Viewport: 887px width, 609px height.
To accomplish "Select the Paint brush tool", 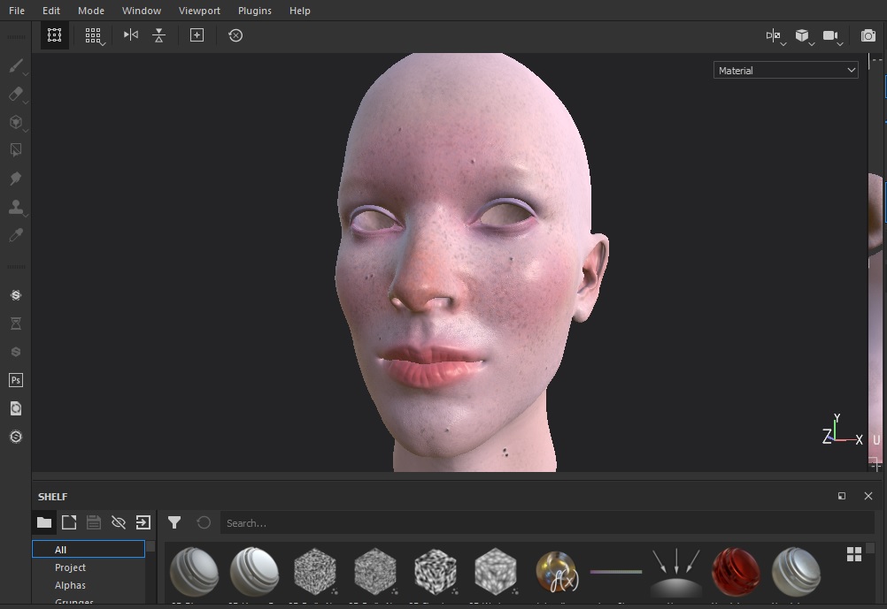I will [x=16, y=66].
